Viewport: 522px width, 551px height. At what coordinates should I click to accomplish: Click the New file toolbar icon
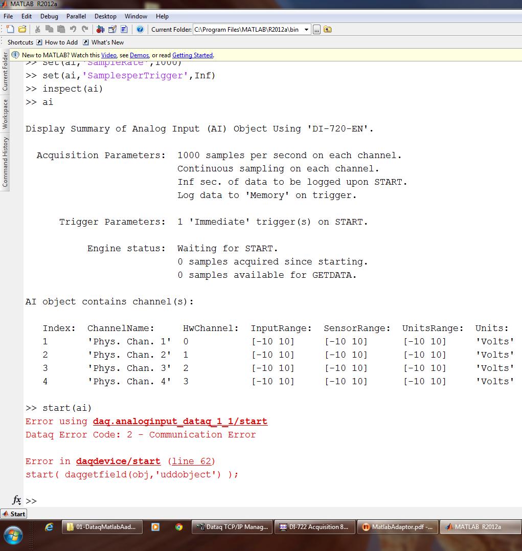point(10,29)
